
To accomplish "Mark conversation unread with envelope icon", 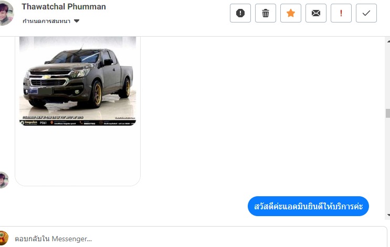I will [316, 13].
